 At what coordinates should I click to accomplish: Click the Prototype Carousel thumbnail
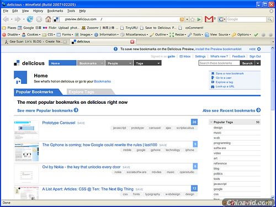pyautogui.click(x=26, y=130)
